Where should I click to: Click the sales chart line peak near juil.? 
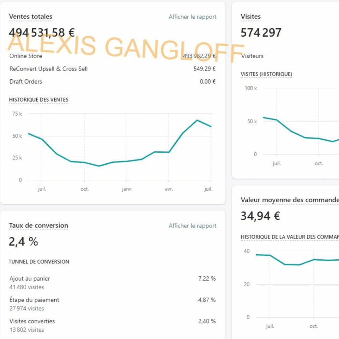pyautogui.click(x=197, y=120)
